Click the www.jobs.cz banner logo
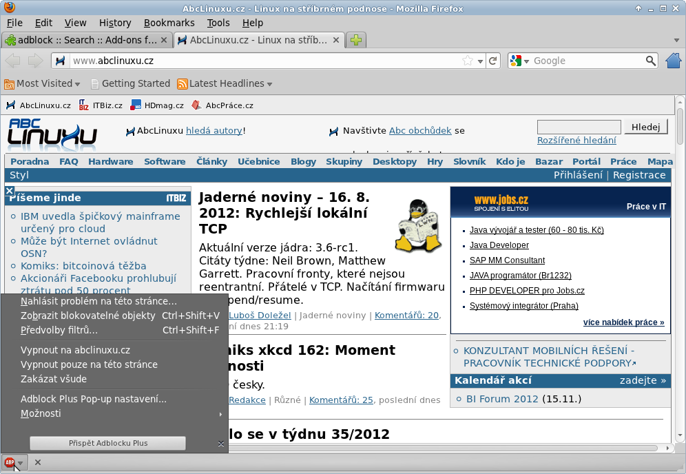 click(x=501, y=203)
